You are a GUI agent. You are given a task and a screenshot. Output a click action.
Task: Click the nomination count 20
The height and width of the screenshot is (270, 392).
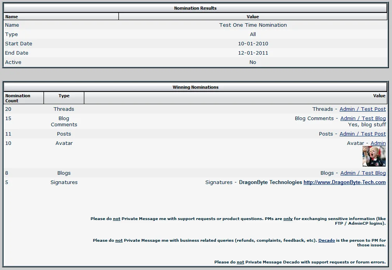(8, 109)
